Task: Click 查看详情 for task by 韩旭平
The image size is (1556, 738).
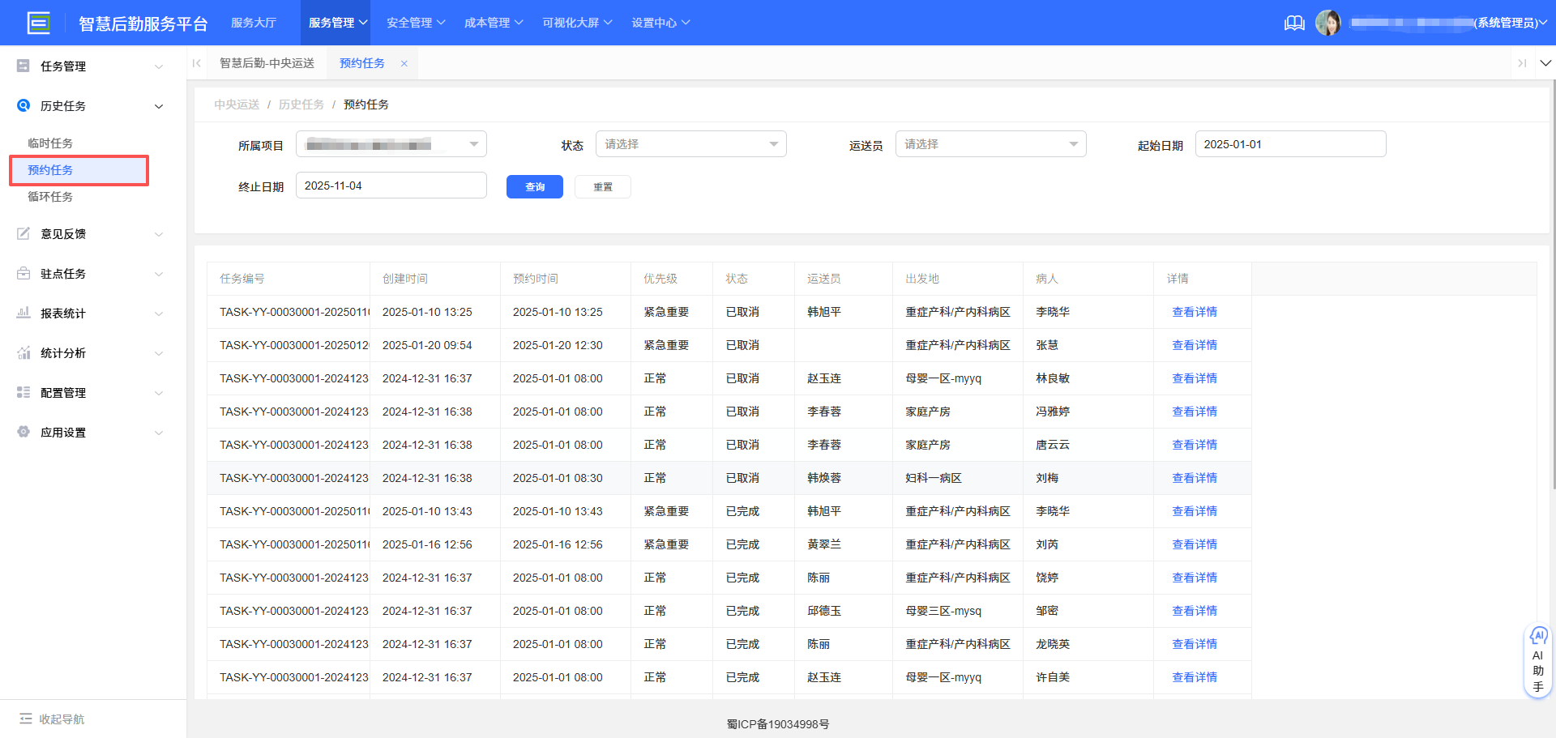Action: [x=1194, y=312]
